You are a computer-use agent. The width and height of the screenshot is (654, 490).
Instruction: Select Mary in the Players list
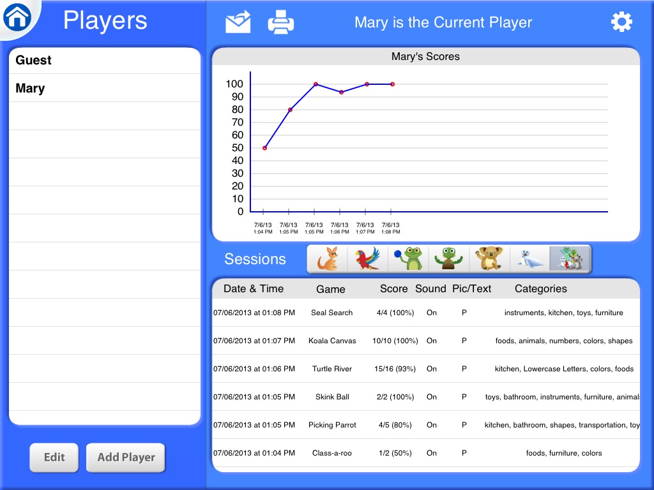[105, 88]
